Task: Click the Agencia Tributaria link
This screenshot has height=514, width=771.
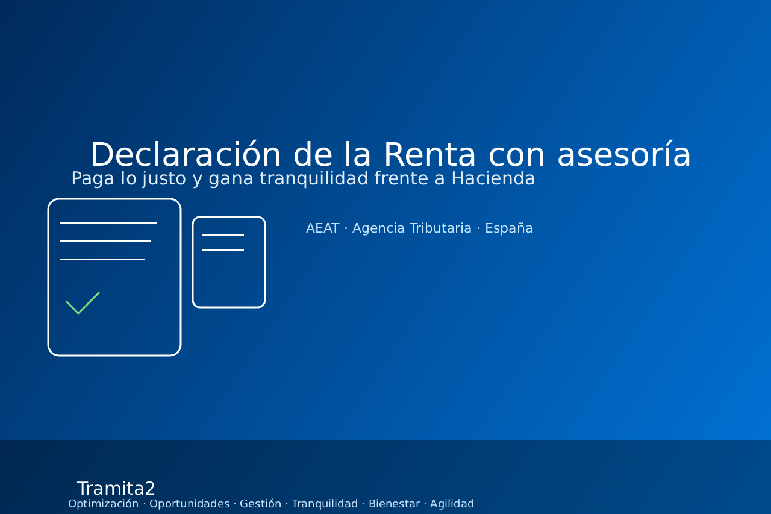Action: click(x=411, y=228)
